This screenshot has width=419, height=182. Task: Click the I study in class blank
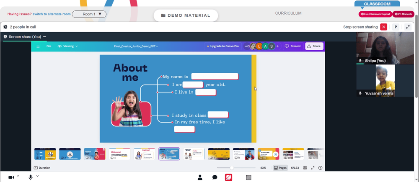coord(218,115)
